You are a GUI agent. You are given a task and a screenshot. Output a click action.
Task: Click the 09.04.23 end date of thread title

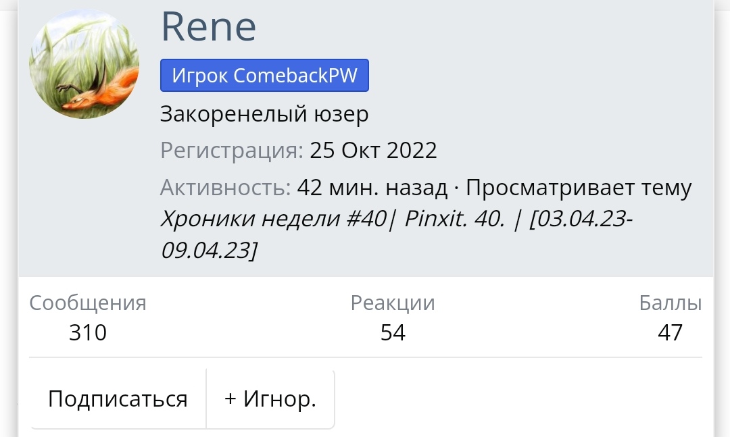(208, 250)
